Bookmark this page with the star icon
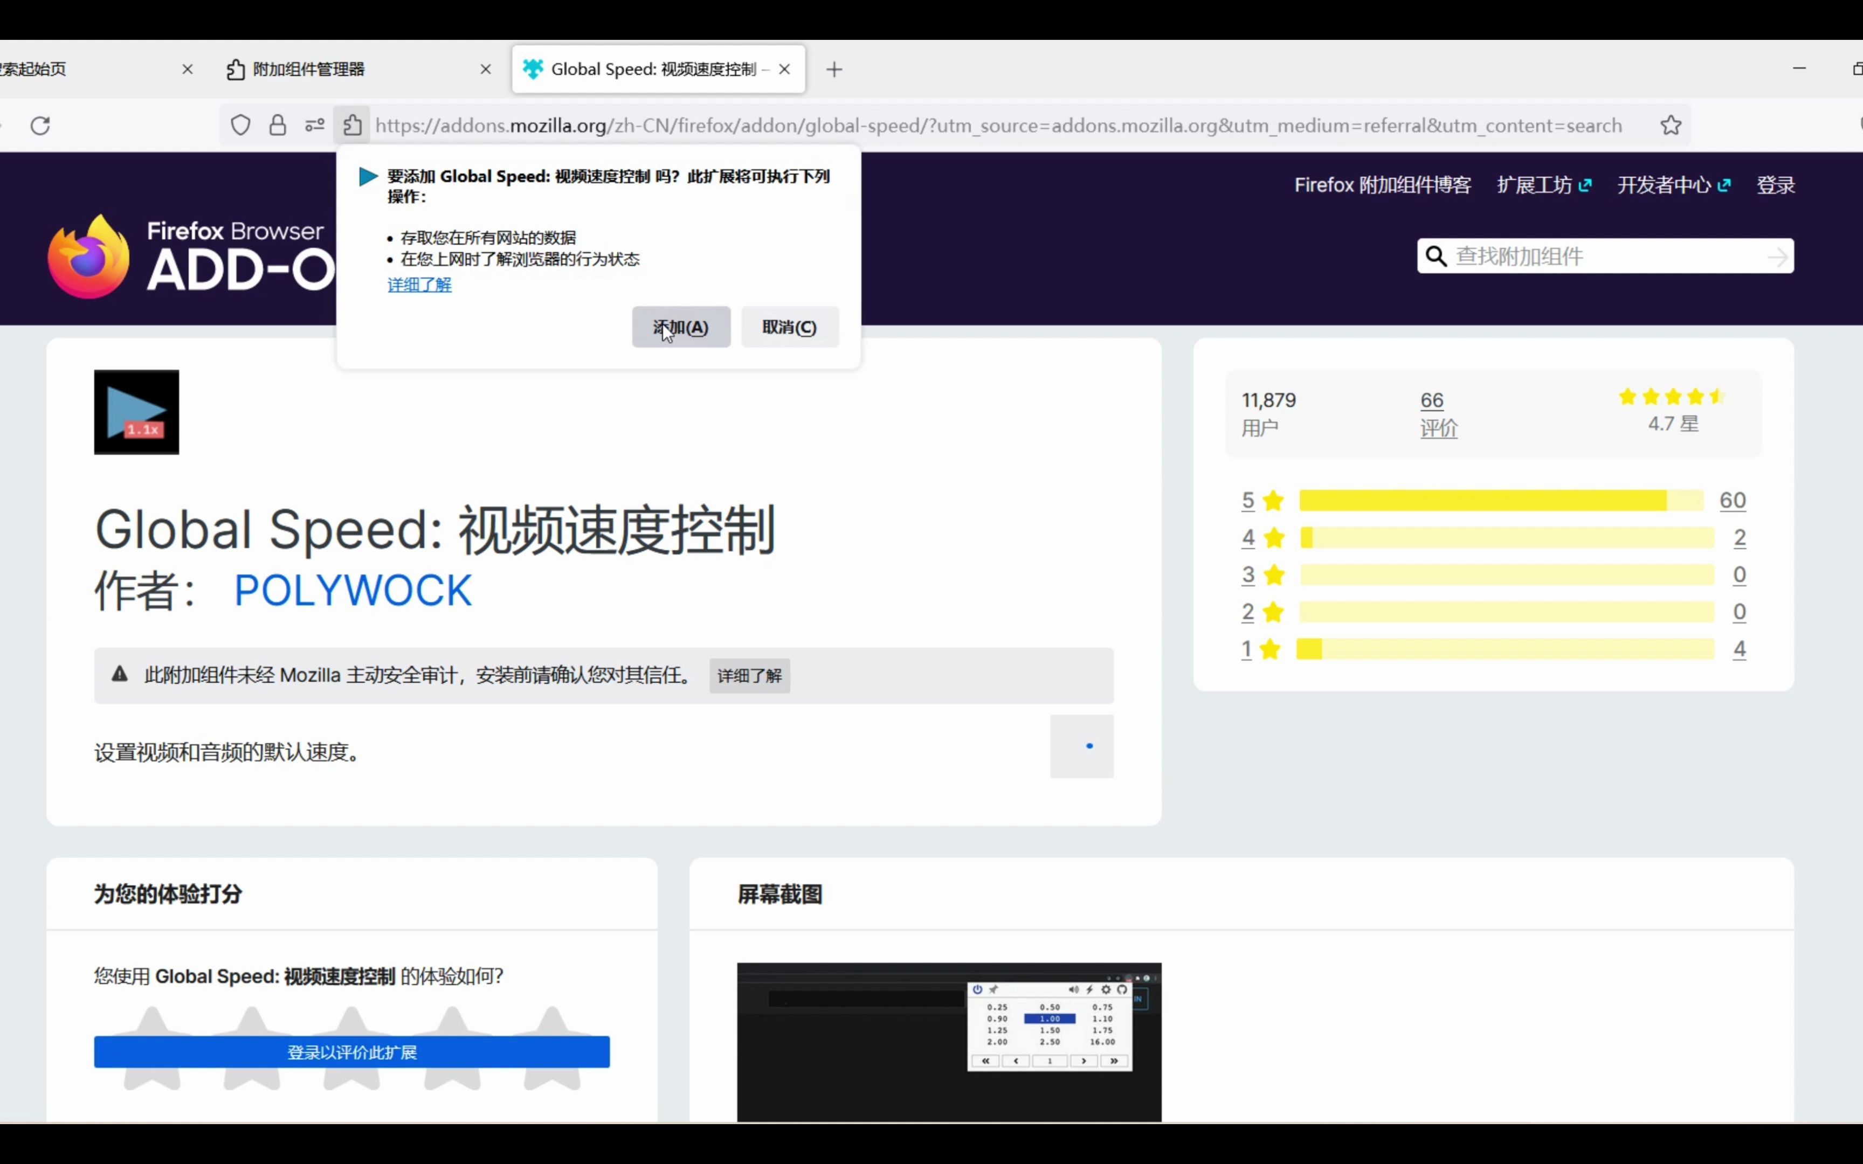This screenshot has height=1164, width=1863. [x=1671, y=126]
